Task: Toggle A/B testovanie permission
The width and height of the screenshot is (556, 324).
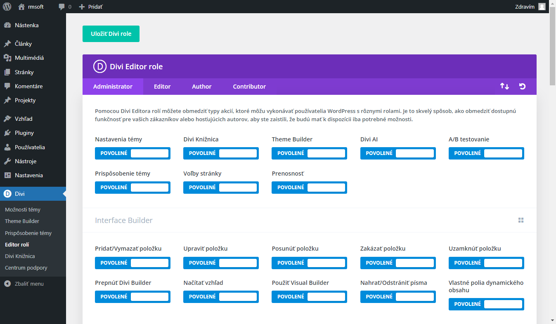Action: coord(486,153)
